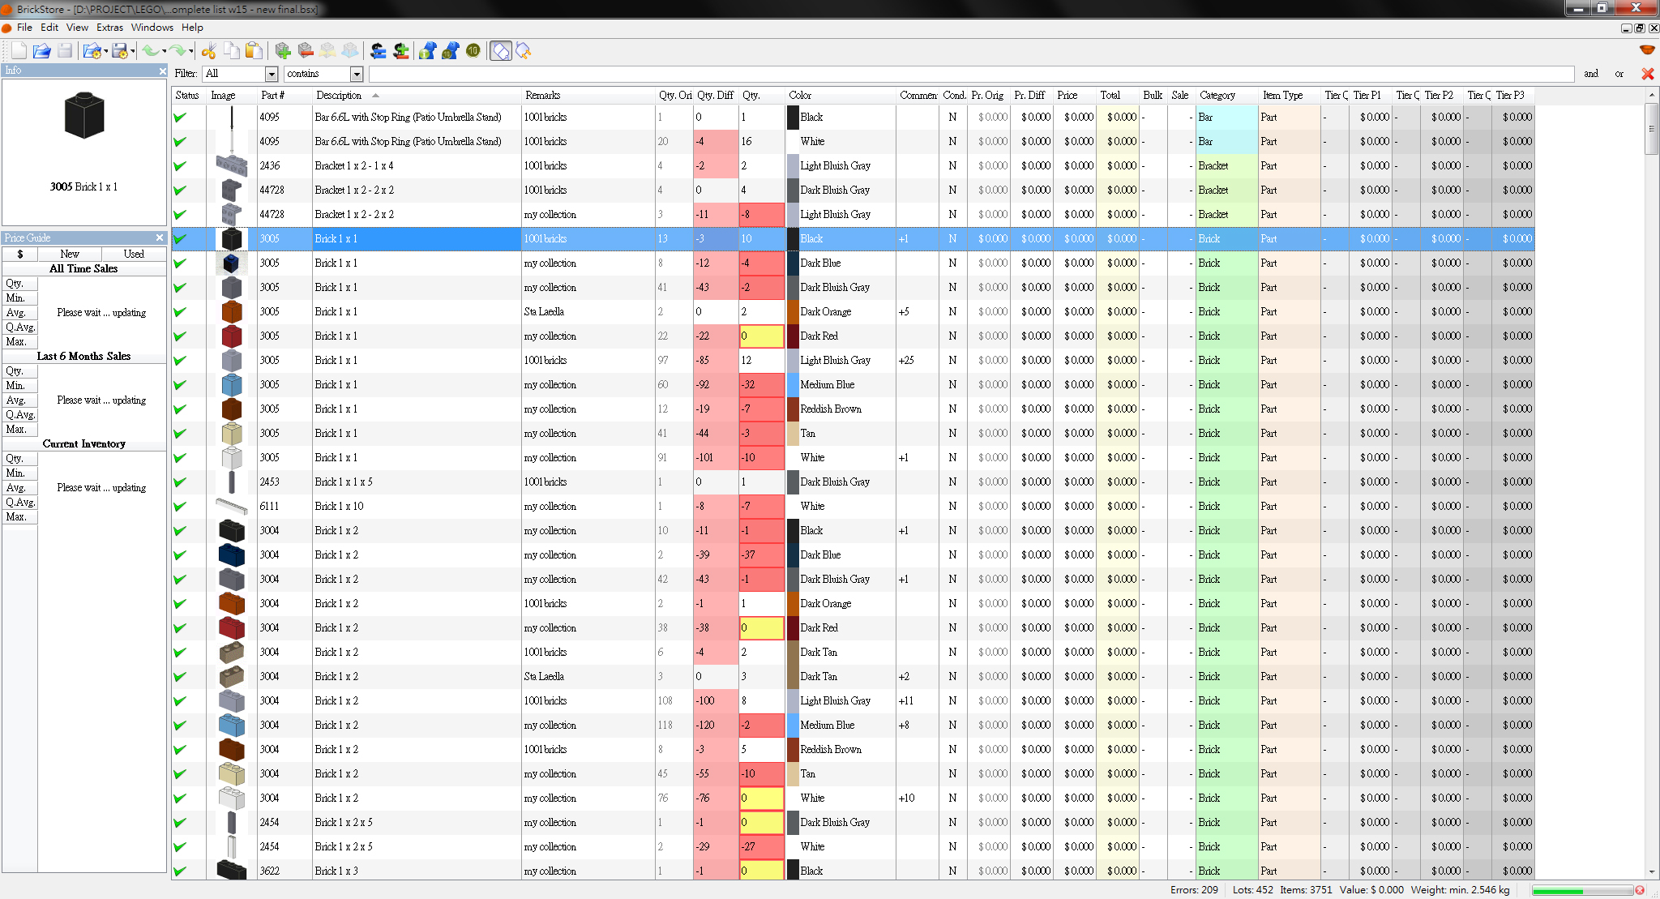This screenshot has width=1660, height=899.
Task: Click the Paste clipboard icon
Action: [254, 51]
